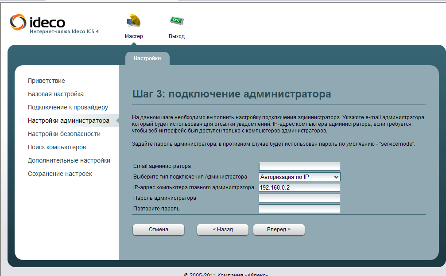Image resolution: width=446 pixels, height=276 pixels.
Task: Go to Поиск компьютеров step
Action: 57,147
